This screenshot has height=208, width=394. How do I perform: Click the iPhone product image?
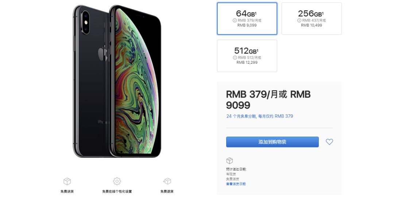pyautogui.click(x=117, y=81)
